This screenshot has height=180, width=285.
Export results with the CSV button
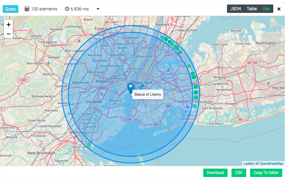click(x=239, y=172)
